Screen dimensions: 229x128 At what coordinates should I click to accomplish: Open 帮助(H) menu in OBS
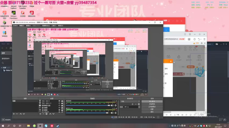(x=60, y=26)
